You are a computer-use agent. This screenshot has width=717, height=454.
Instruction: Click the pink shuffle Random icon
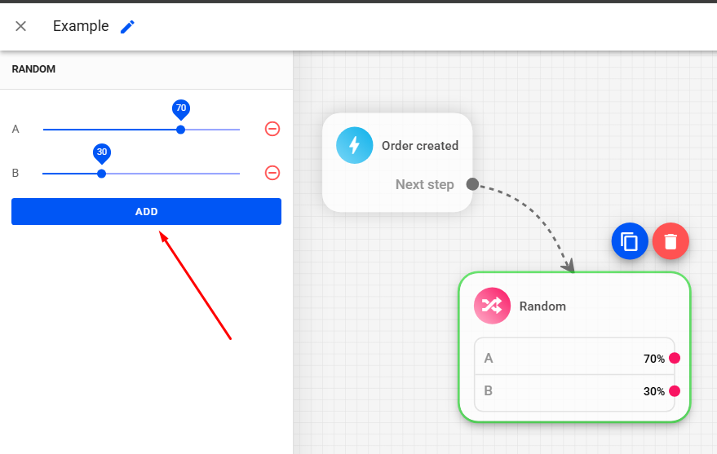(x=492, y=306)
